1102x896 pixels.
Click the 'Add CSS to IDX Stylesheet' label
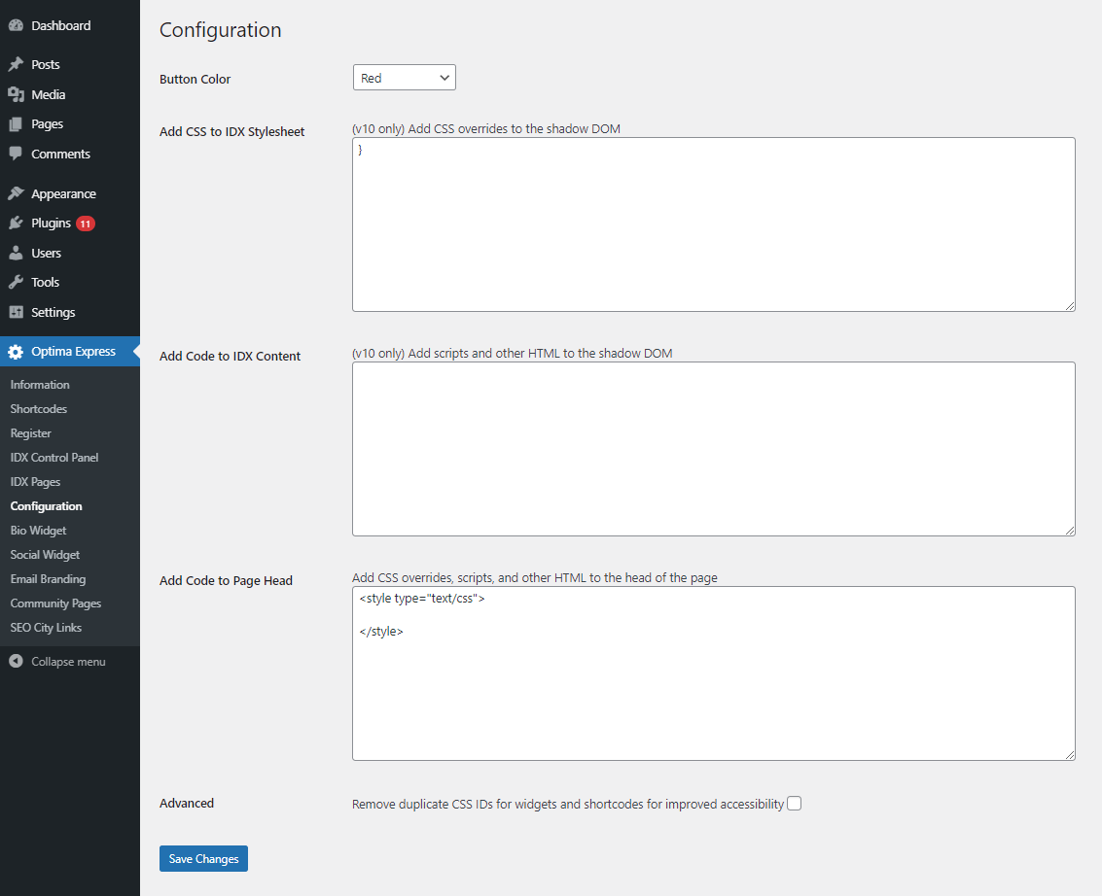coord(231,131)
